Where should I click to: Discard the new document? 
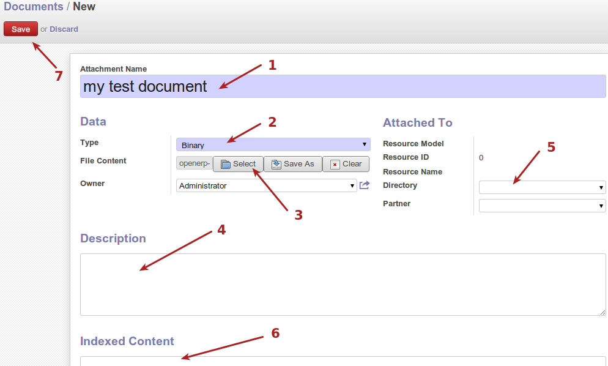pyautogui.click(x=64, y=29)
